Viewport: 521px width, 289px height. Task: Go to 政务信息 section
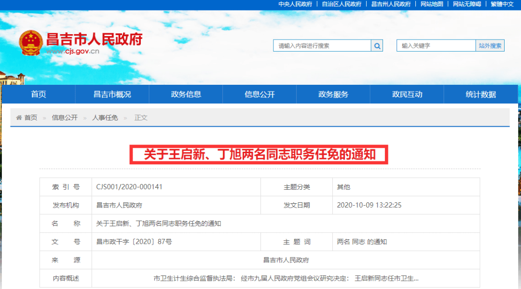(x=186, y=94)
